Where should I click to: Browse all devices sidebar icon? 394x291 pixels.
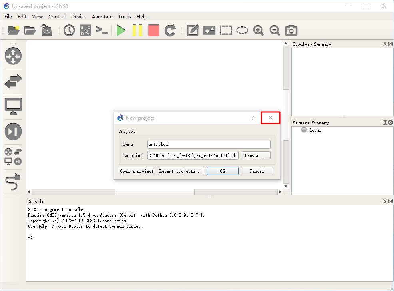click(13, 157)
